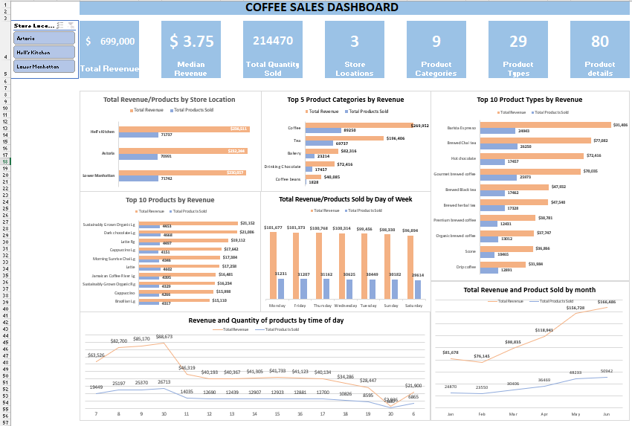Click Total Revenue legend in Store Location chart

pyautogui.click(x=146, y=110)
